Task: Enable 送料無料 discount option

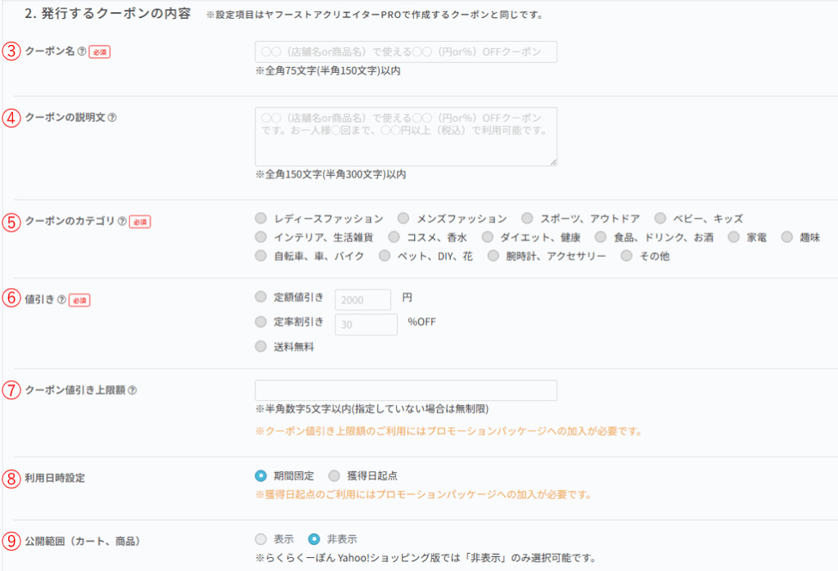Action: [x=261, y=346]
